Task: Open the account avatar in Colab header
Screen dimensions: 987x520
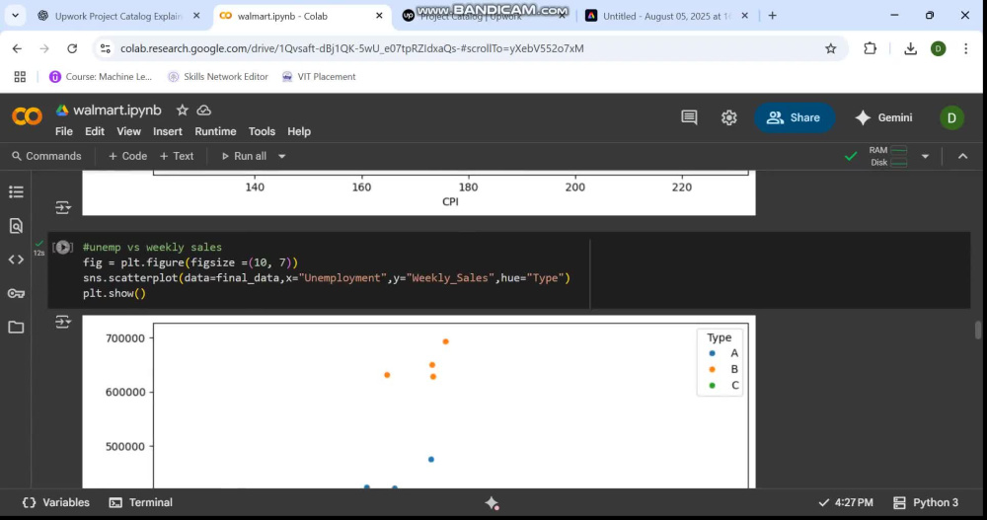Action: 951,117
